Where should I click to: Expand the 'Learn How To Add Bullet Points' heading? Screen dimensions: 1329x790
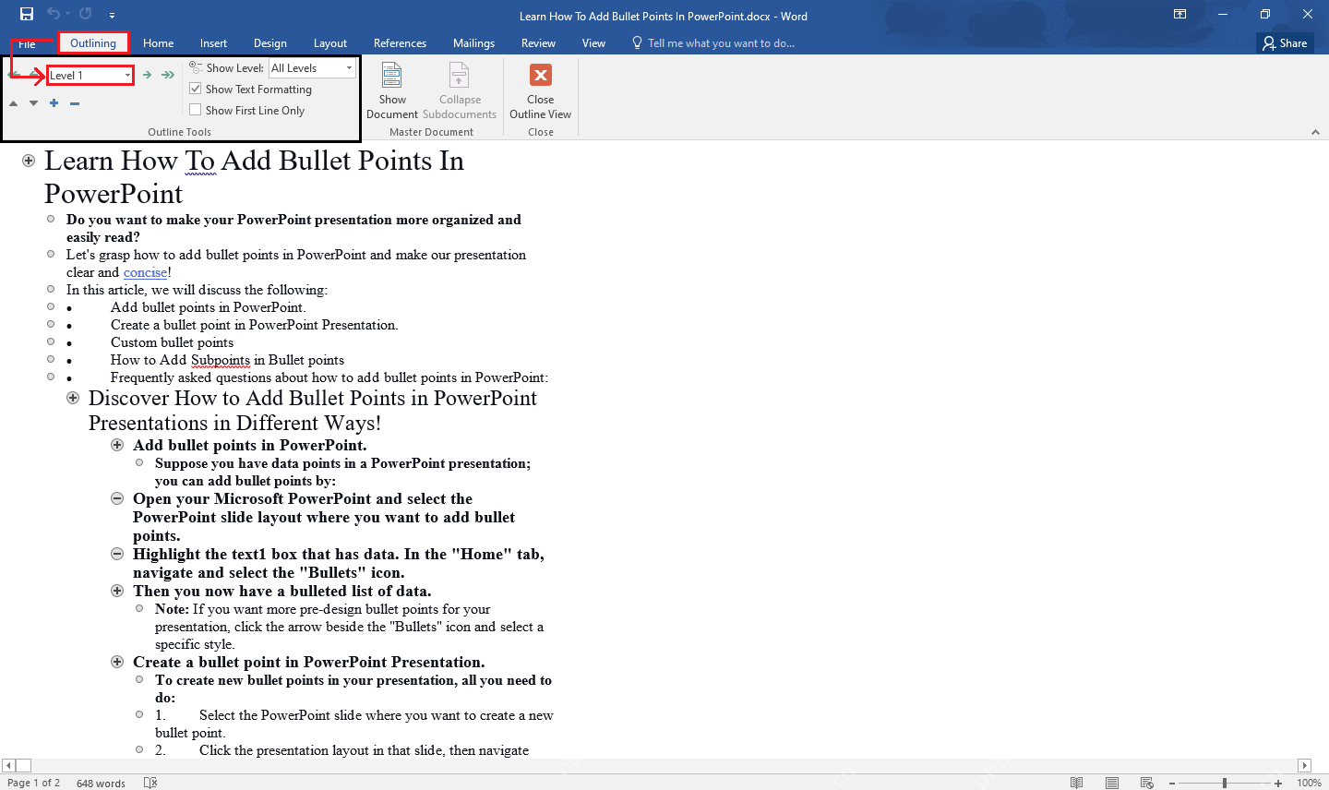click(x=29, y=161)
